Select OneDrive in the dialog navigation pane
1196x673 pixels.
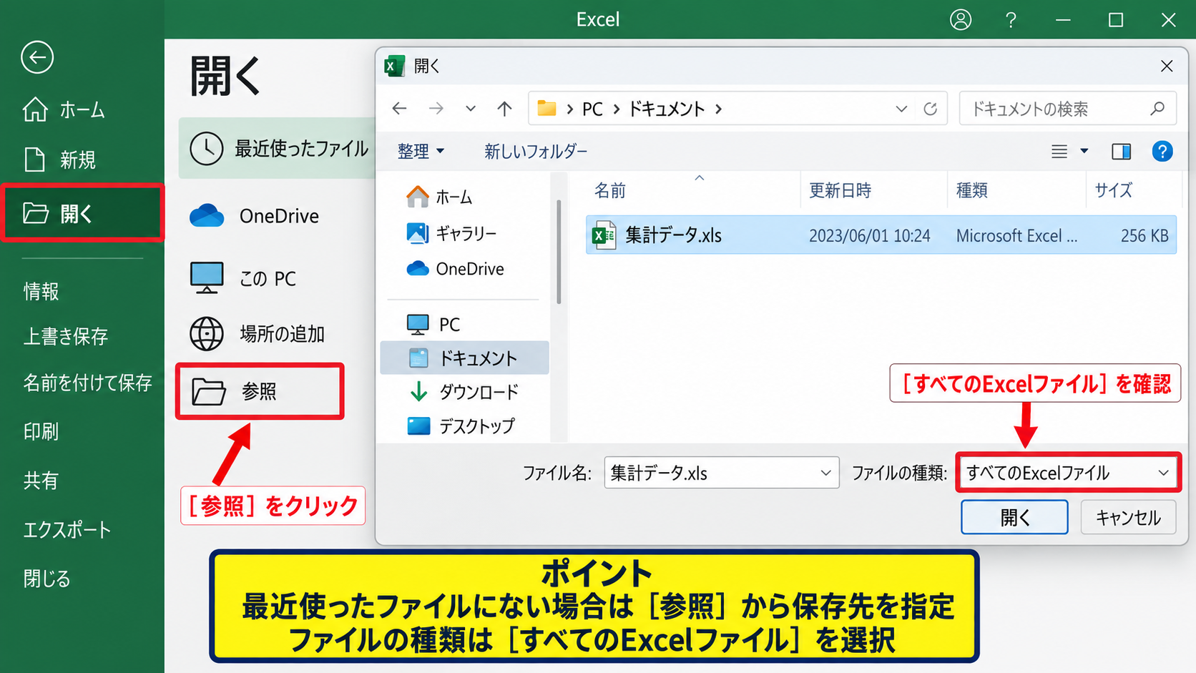455,269
